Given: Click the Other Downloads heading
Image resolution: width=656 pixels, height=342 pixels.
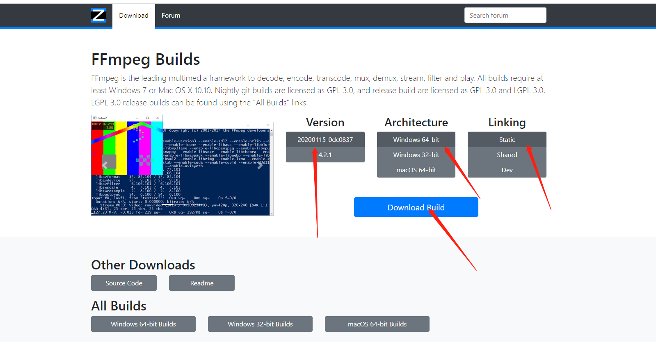Looking at the screenshot, I should click(143, 265).
